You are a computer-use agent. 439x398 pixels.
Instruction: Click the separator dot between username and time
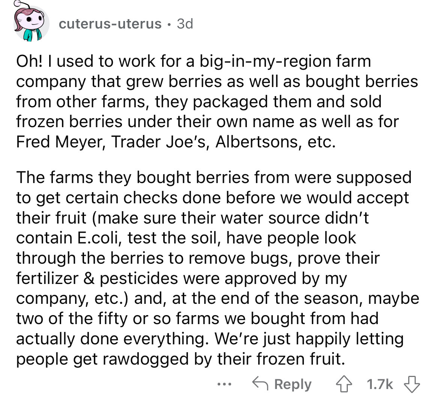pos(168,24)
